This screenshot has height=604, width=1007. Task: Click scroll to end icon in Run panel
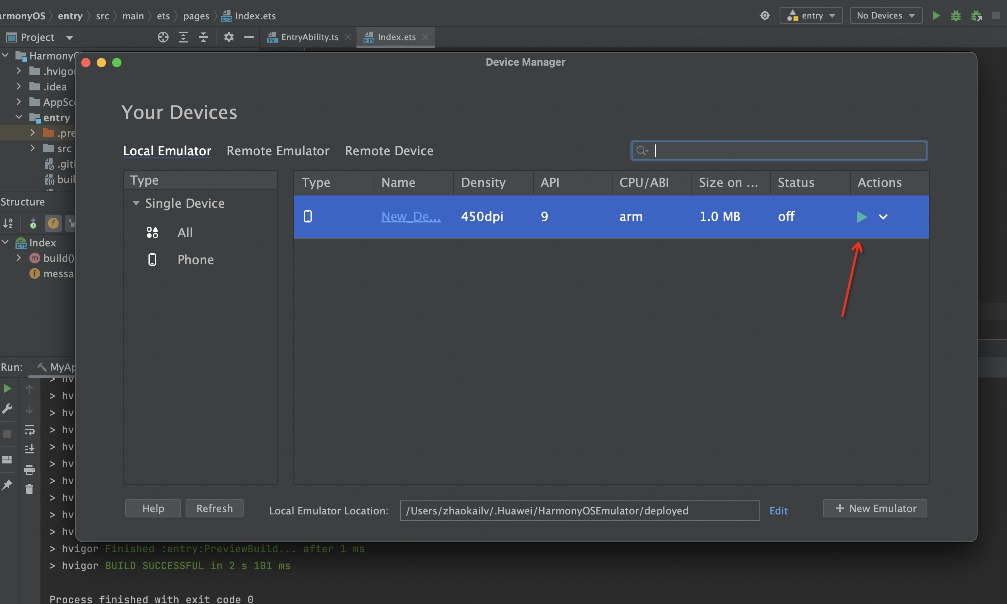pyautogui.click(x=29, y=449)
